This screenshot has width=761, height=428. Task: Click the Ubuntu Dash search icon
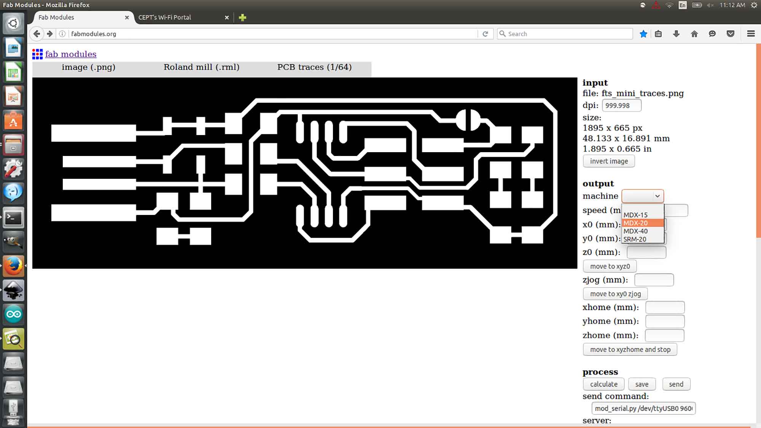(13, 23)
